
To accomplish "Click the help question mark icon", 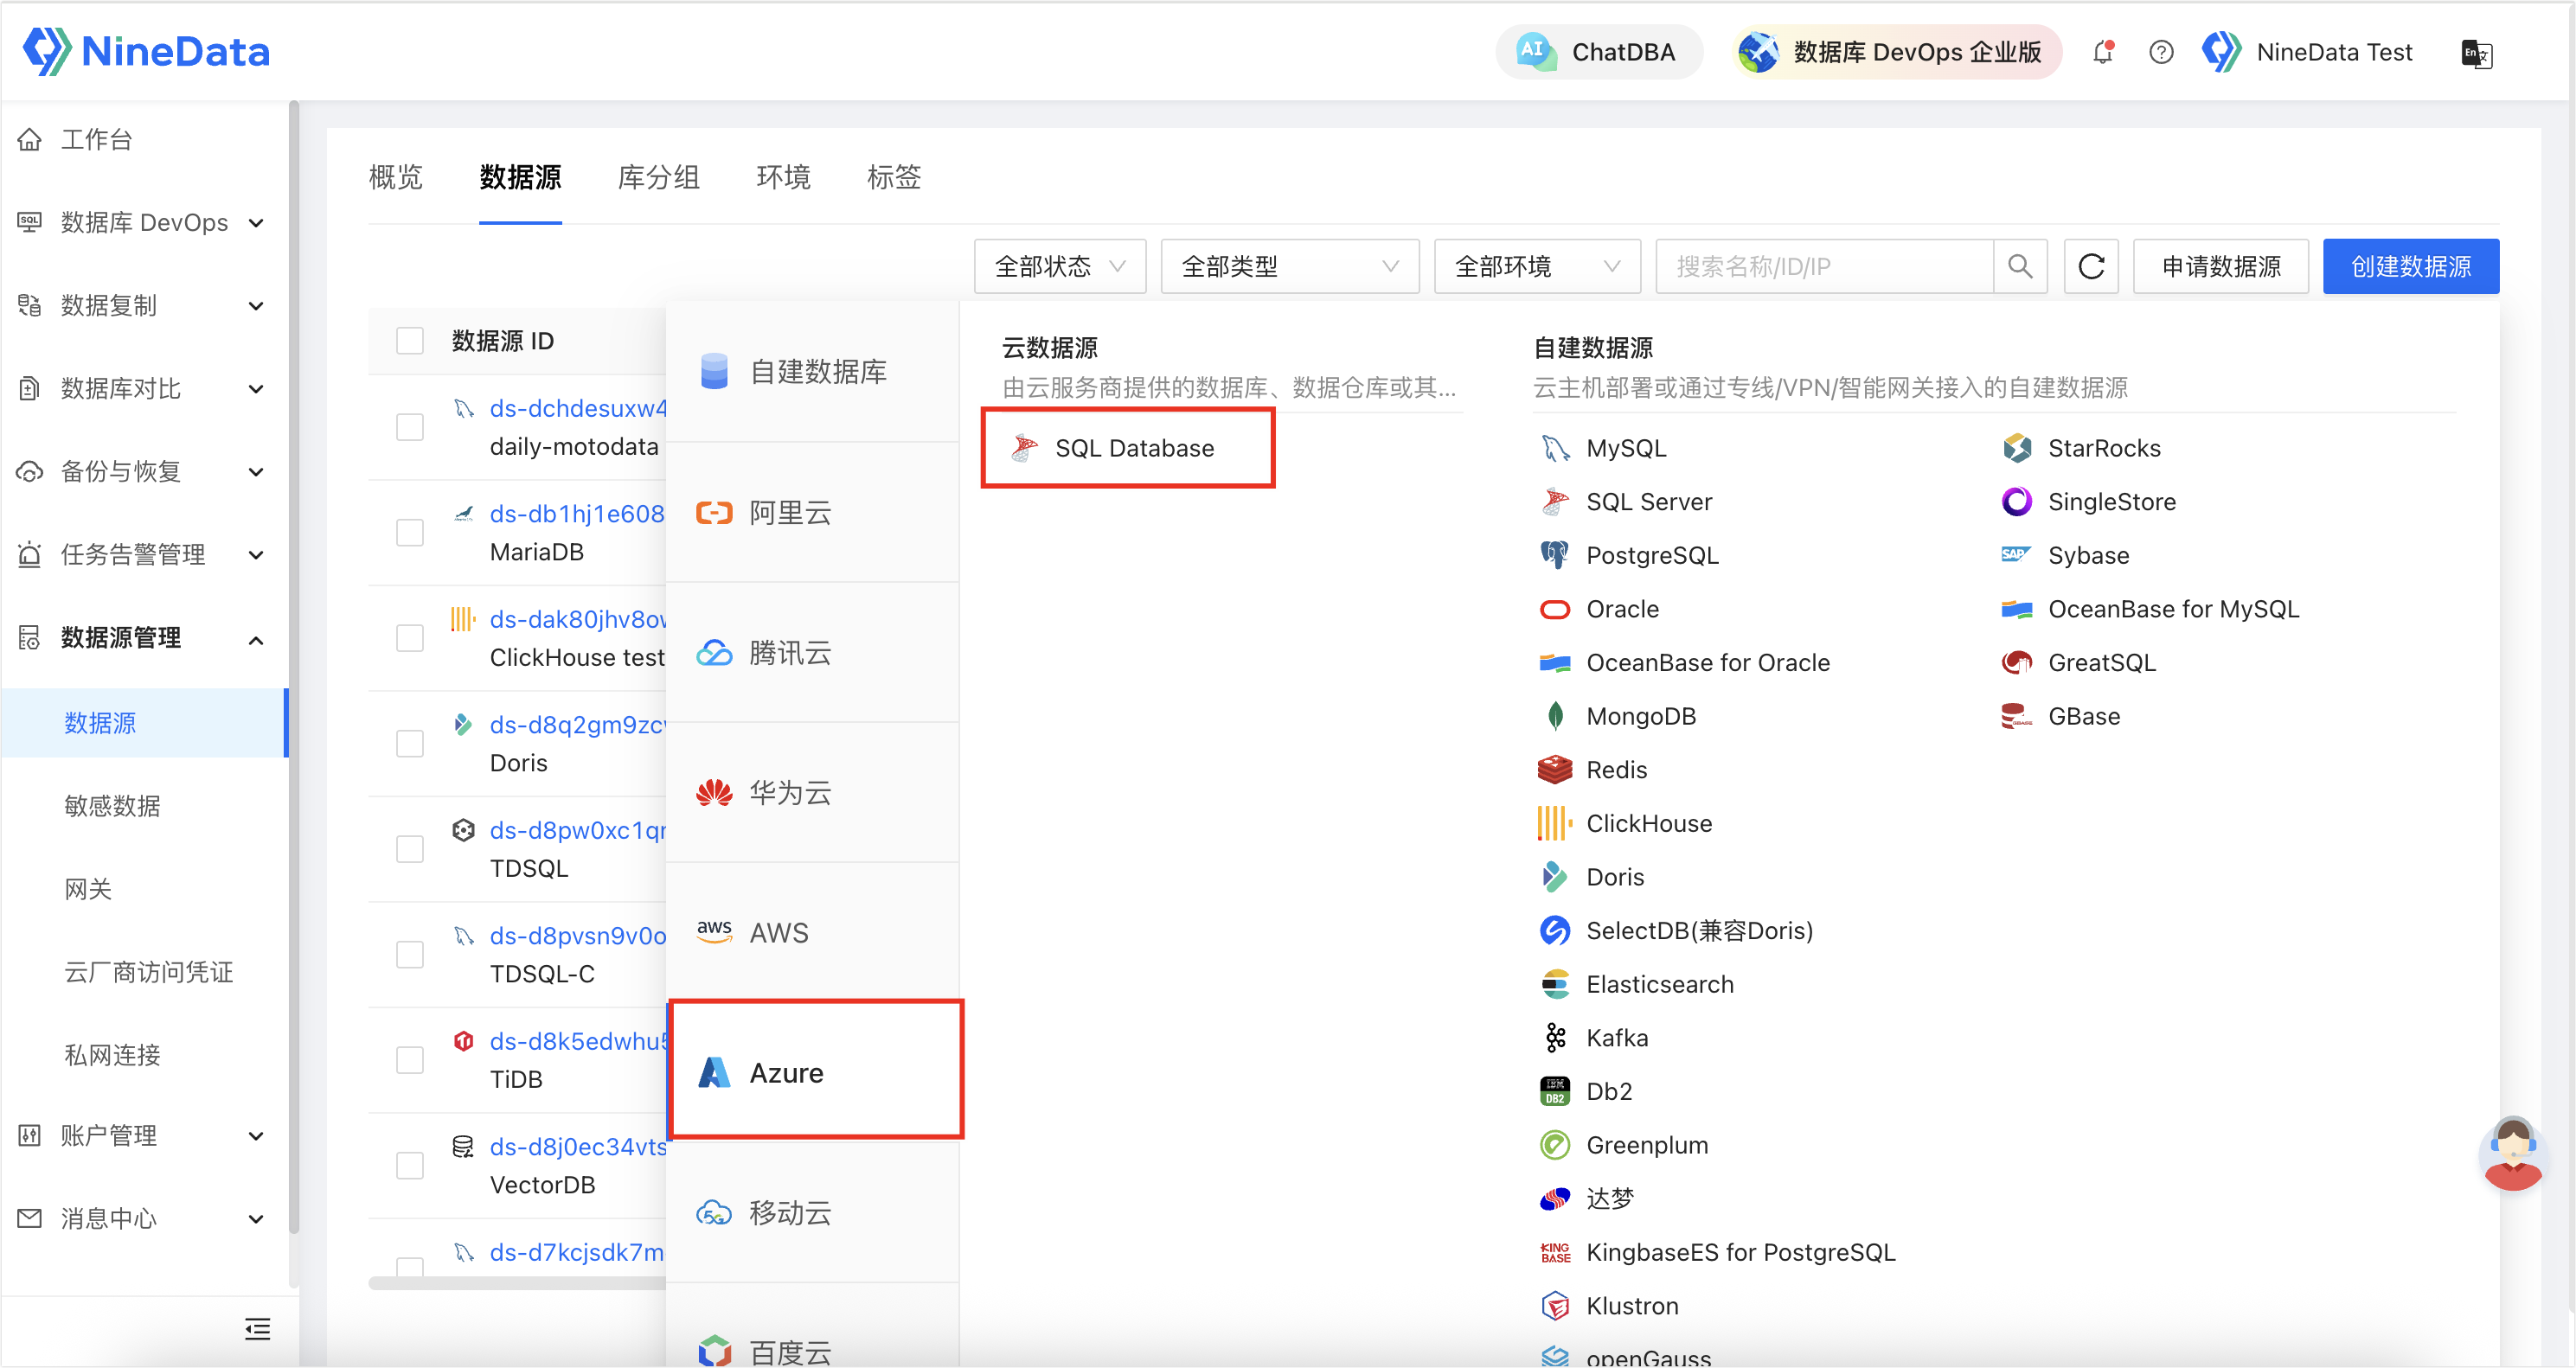I will pos(2161,52).
